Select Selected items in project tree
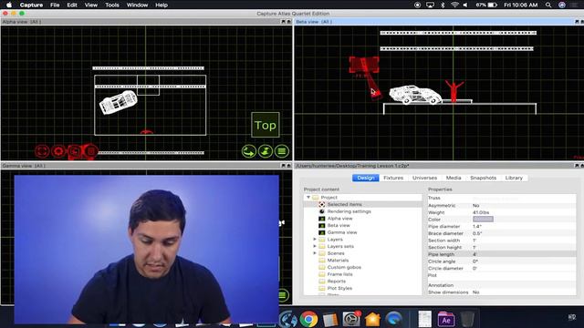This screenshot has height=328, width=584. pyautogui.click(x=345, y=204)
